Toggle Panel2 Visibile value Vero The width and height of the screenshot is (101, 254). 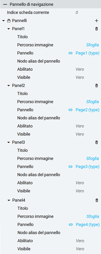(x=80, y=134)
